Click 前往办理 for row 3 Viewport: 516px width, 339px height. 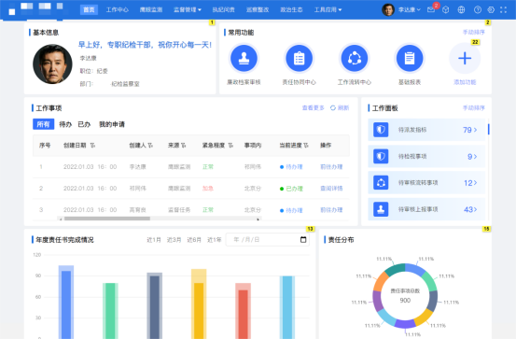[x=331, y=210]
